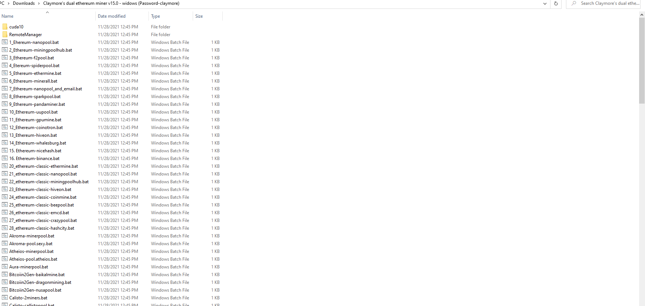Click the 1 KB size of Calisto-2miners.bat
Screen dimensions: 645x306
(215, 298)
